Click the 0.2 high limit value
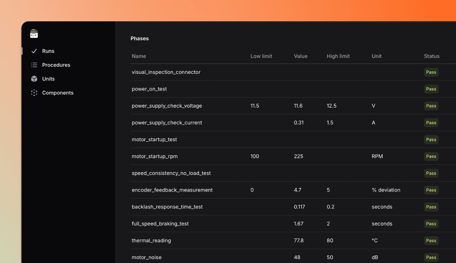 click(331, 207)
